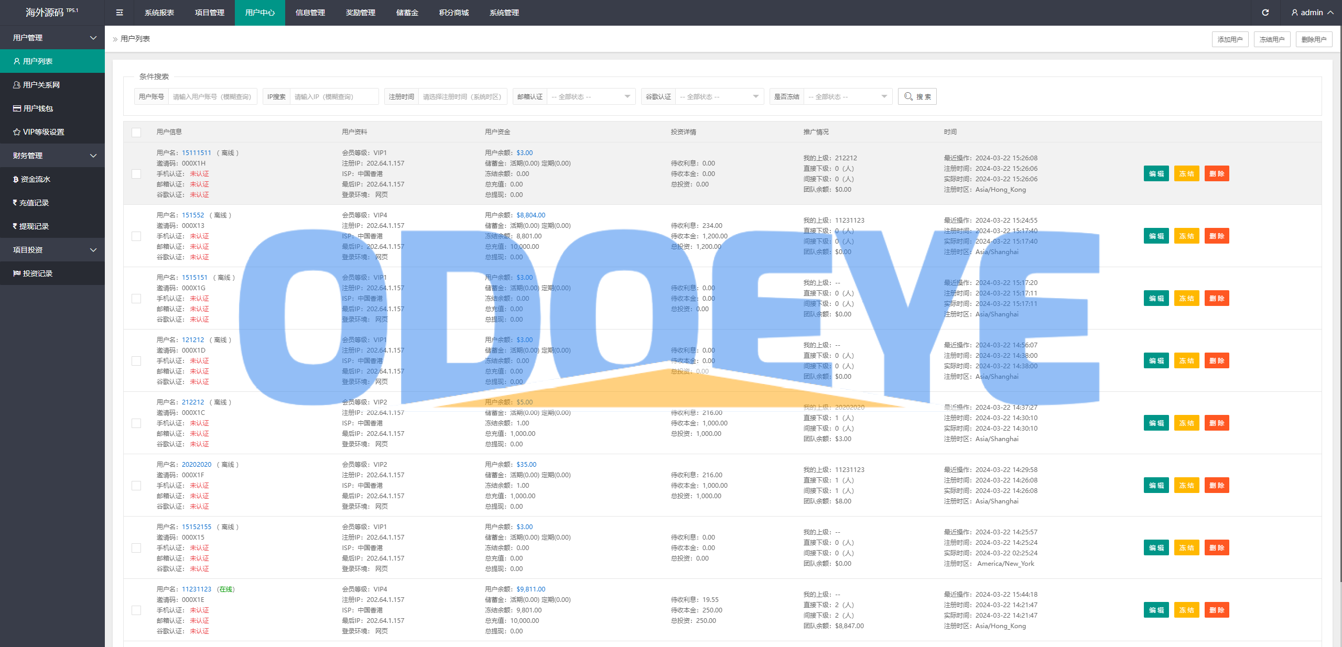Click 删除 for user 1515151

click(1217, 299)
